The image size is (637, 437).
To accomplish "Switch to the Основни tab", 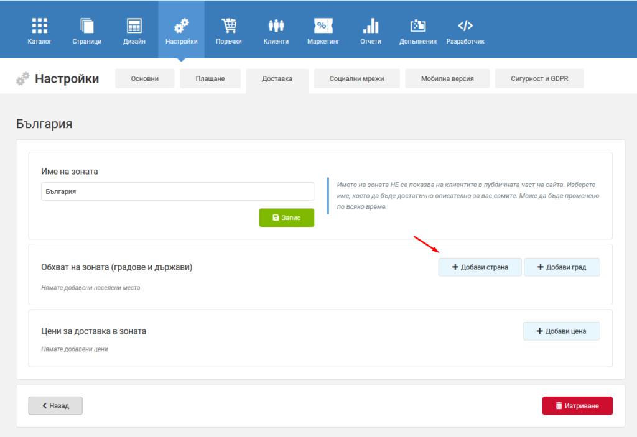I will tap(144, 78).
